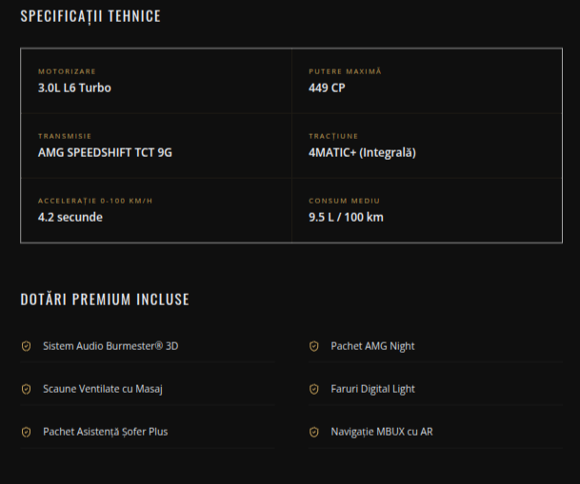This screenshot has height=484, width=580.
Task: Click the Navigație MBUX cu AR text
Action: (382, 432)
